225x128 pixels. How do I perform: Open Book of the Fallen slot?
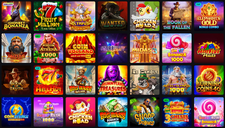(x=177, y=16)
